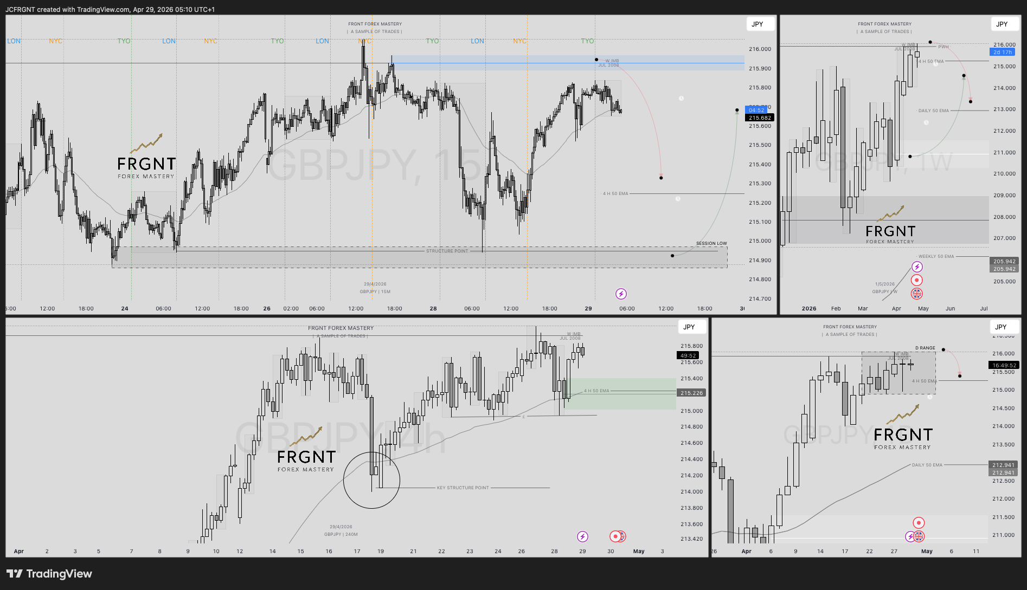The width and height of the screenshot is (1027, 590).
Task: Click the 16:49:52 countdown label on the 1D chart
Action: coord(1004,365)
